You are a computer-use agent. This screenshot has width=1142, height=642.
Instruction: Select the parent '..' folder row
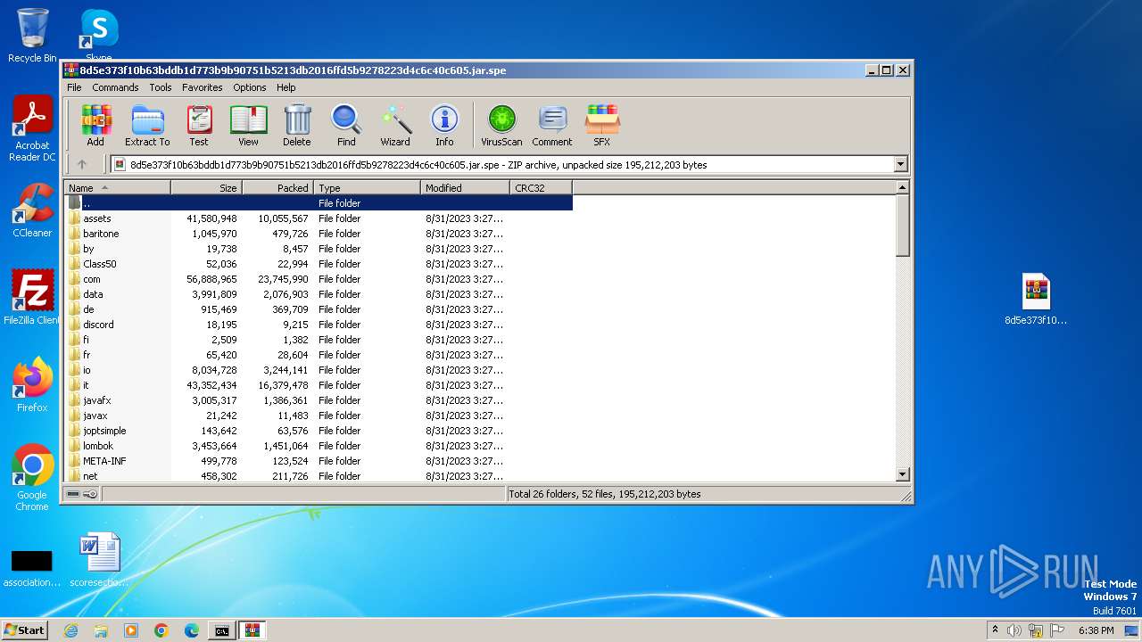pyautogui.click(x=319, y=202)
